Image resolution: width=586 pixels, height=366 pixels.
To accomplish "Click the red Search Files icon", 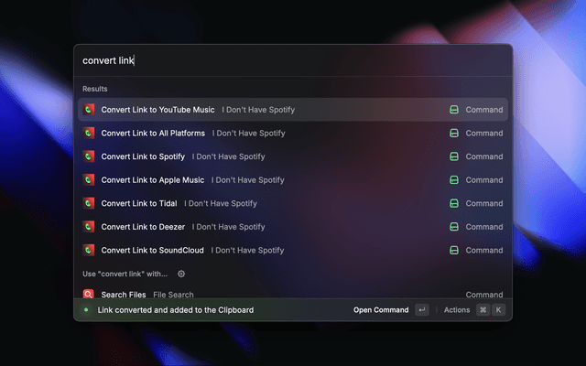I will pyautogui.click(x=89, y=295).
